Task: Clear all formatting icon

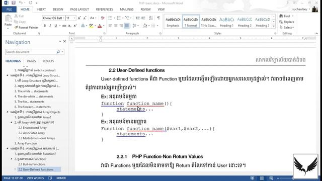Action: point(103,18)
